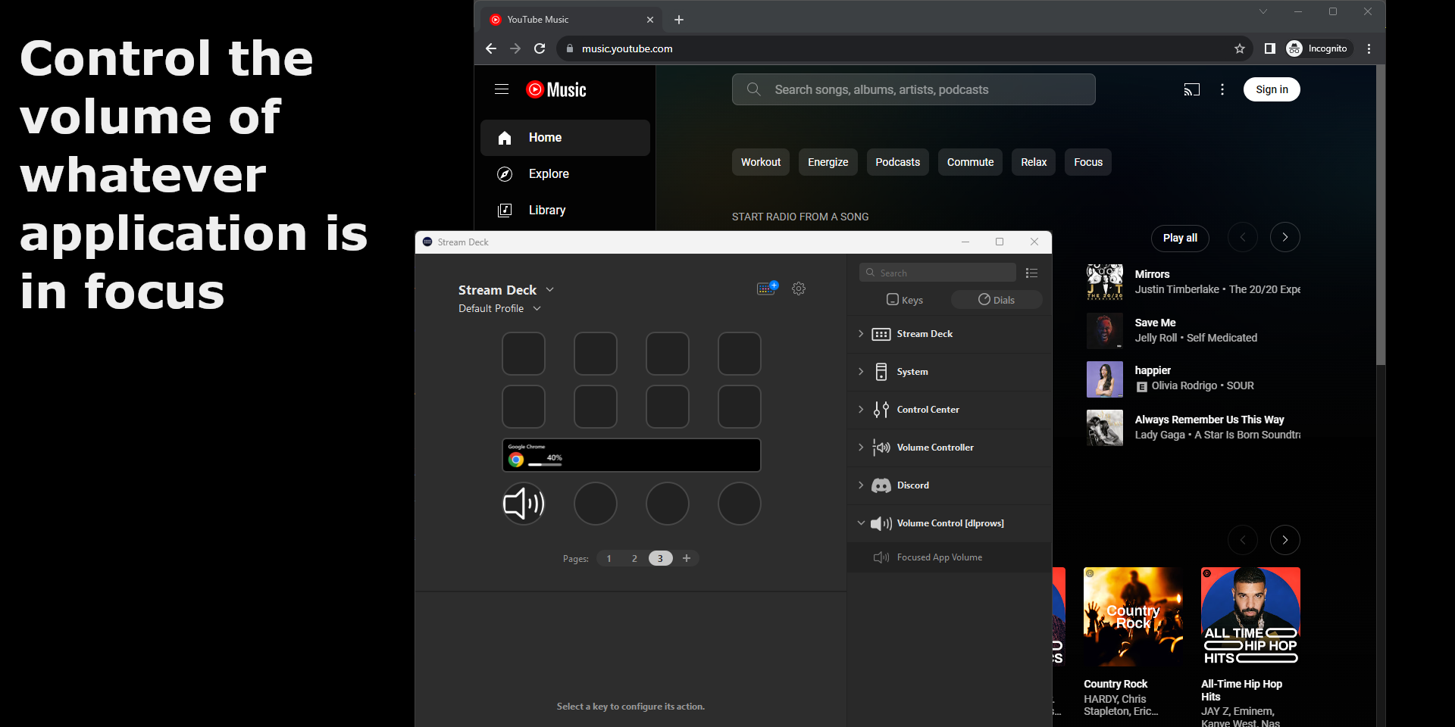1455x727 pixels.
Task: Click the address bar URL music.youtube.com
Action: [x=627, y=48]
